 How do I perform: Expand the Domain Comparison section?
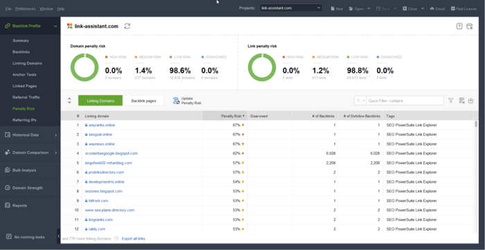(30, 152)
